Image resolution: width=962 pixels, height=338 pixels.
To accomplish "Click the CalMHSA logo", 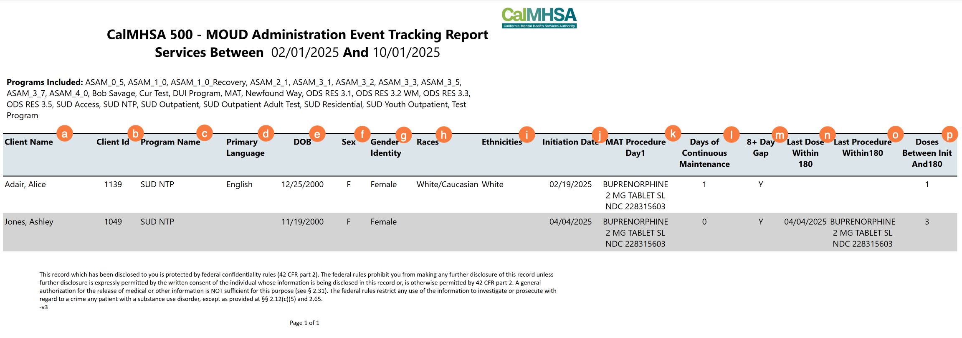I will [539, 18].
